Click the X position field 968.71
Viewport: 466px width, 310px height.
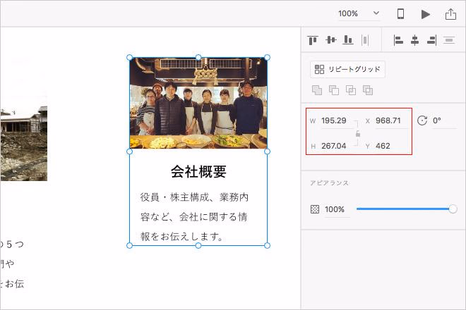(388, 120)
